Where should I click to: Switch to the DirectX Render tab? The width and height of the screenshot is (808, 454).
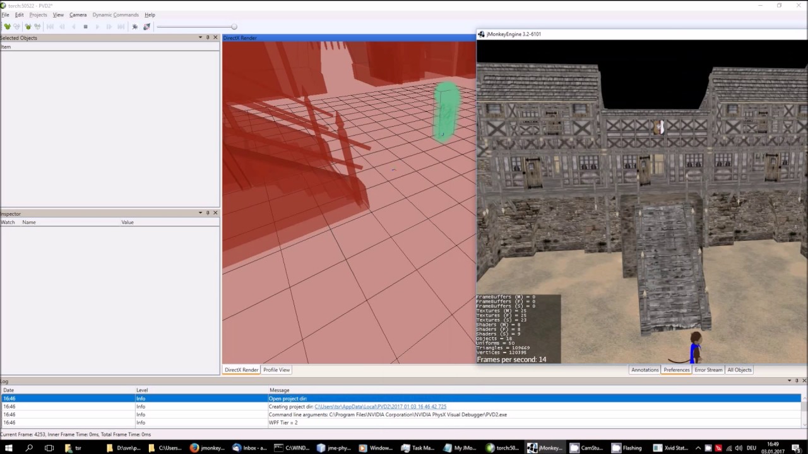[241, 370]
